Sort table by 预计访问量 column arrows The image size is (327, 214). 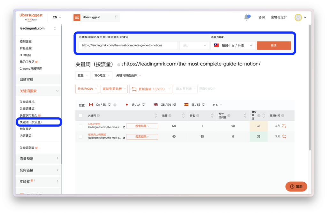pos(245,116)
